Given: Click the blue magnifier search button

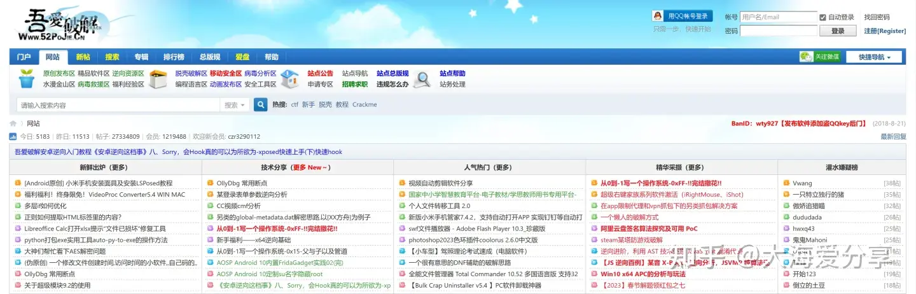Looking at the screenshot, I should [x=260, y=104].
